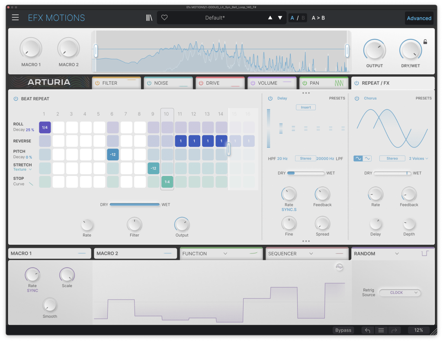Viewport: 443px width, 342px height.
Task: Click the next preset down arrow
Action: (280, 18)
